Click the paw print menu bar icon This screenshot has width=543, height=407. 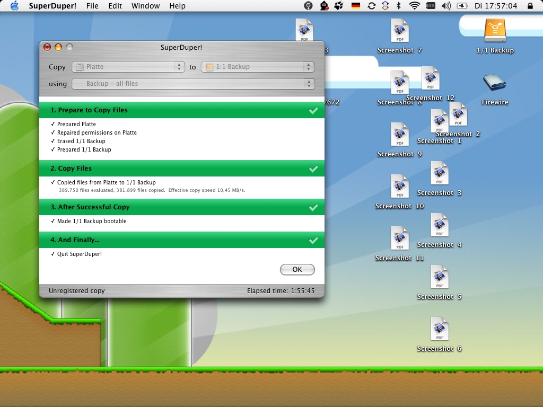point(339,6)
